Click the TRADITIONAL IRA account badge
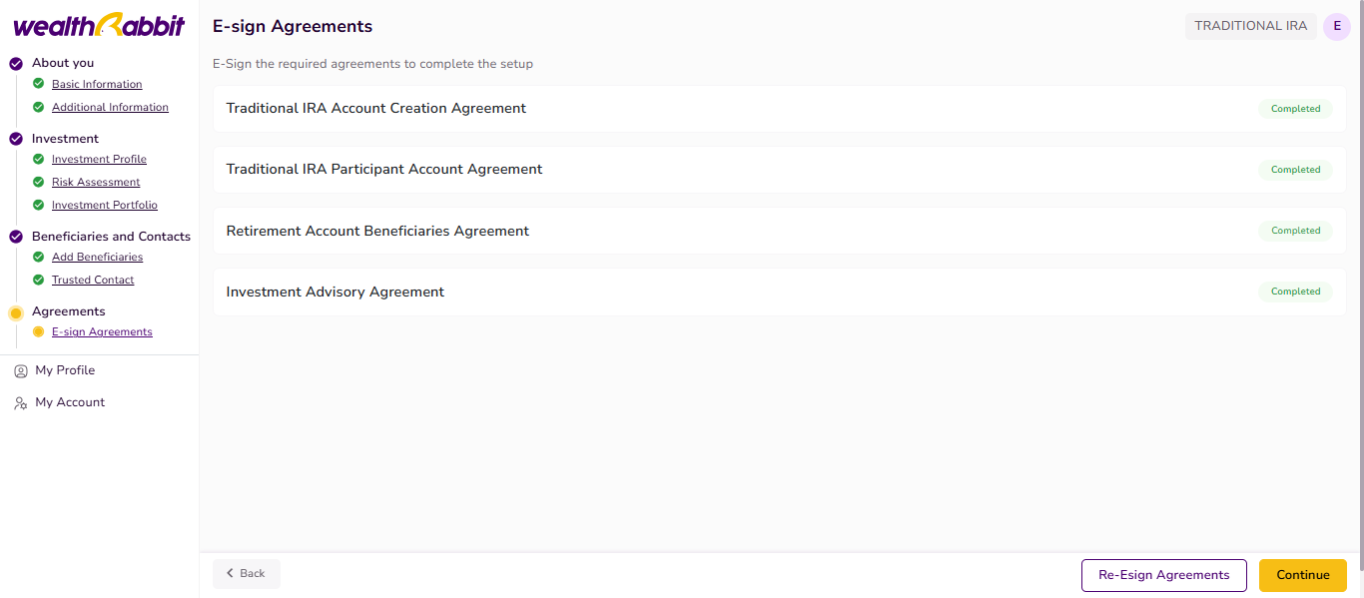This screenshot has height=598, width=1364. pyautogui.click(x=1250, y=27)
